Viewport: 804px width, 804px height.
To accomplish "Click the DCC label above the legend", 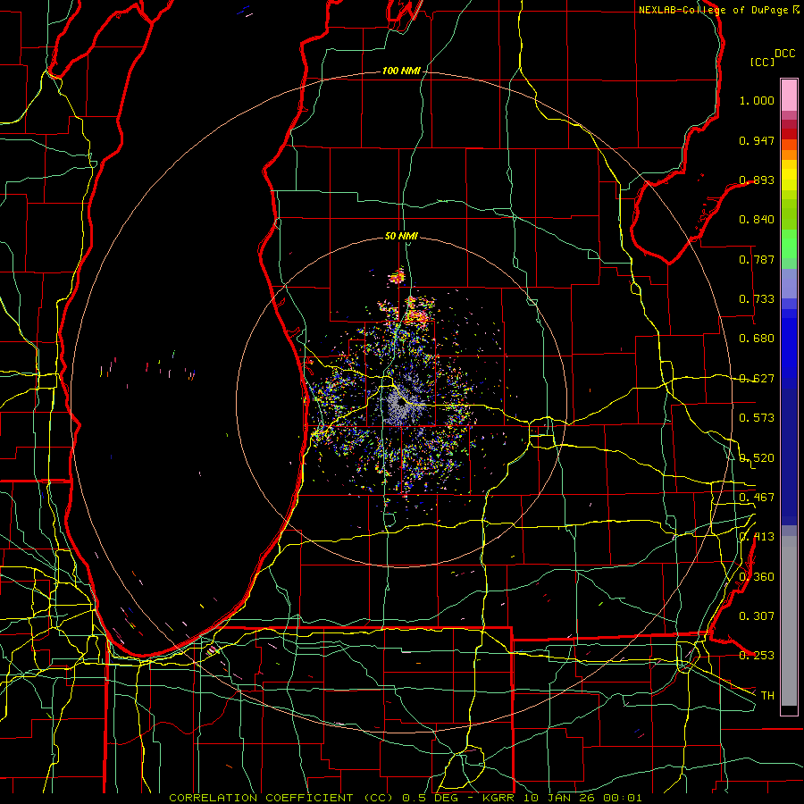I will click(x=785, y=54).
